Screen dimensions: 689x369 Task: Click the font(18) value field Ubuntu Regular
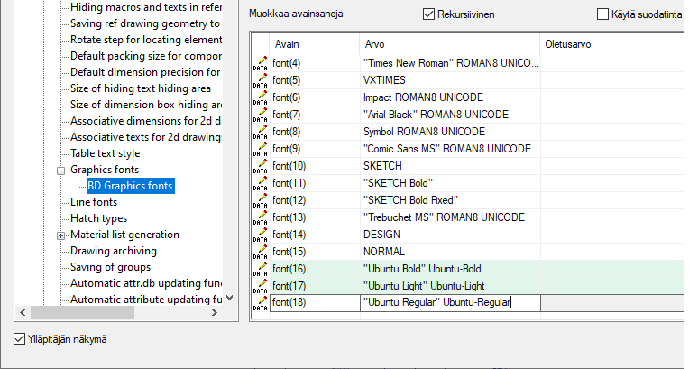click(x=449, y=303)
